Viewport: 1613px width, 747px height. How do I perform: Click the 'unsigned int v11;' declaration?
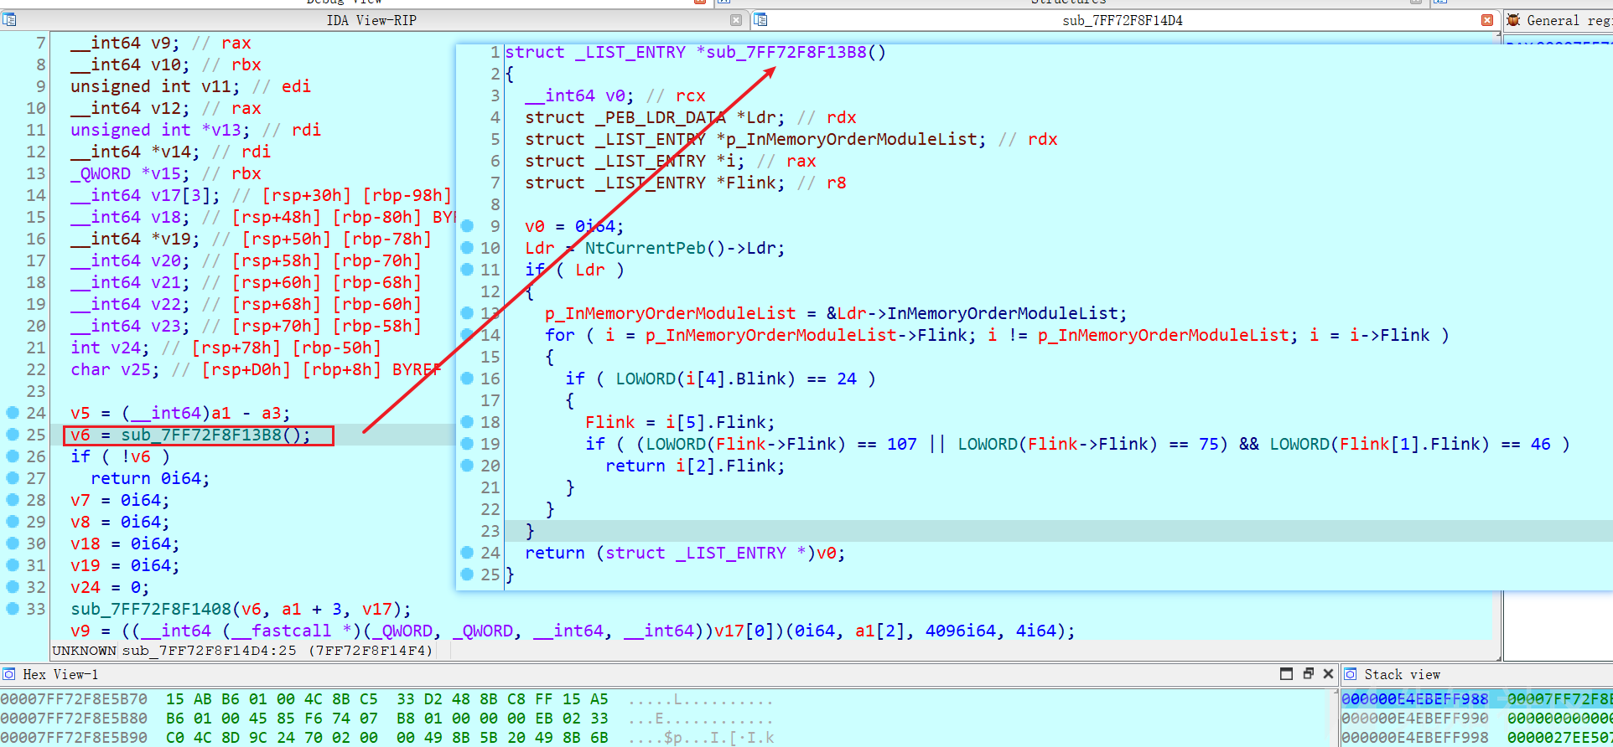pyautogui.click(x=155, y=86)
